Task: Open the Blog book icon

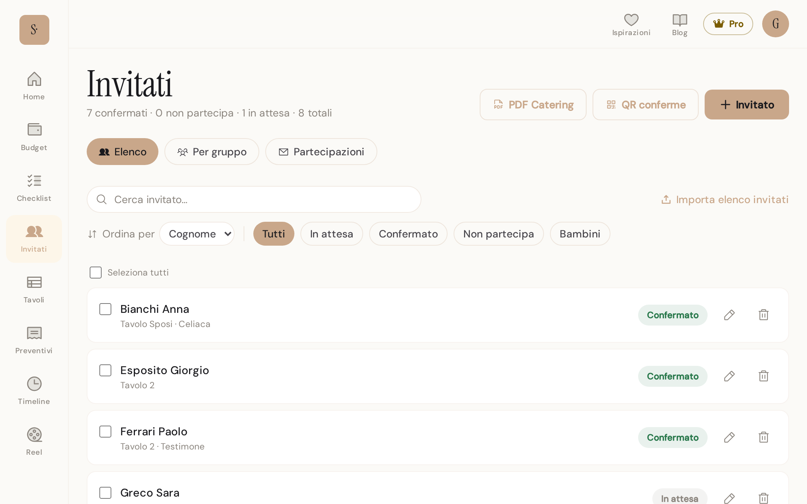Action: [680, 20]
